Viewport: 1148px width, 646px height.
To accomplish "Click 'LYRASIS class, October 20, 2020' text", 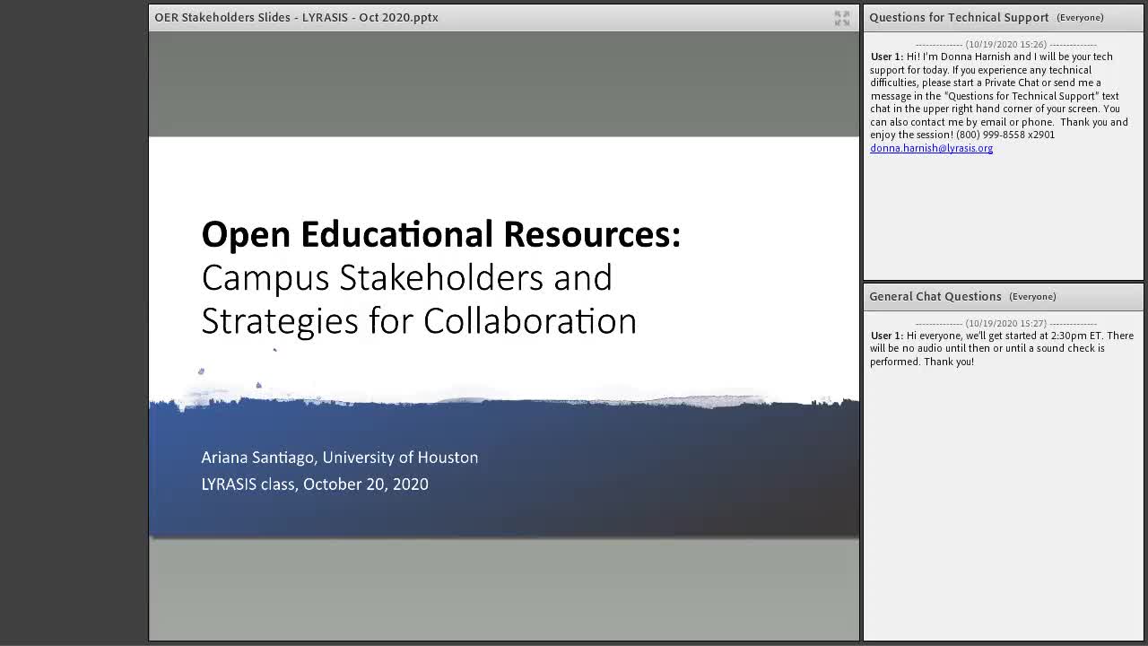I will tap(315, 484).
